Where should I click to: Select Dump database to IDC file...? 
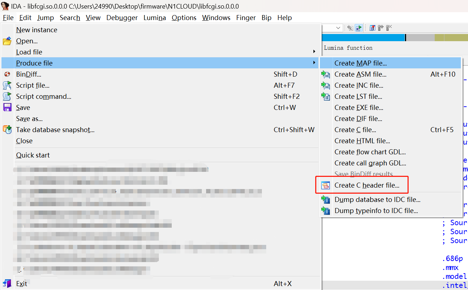tap(390, 199)
